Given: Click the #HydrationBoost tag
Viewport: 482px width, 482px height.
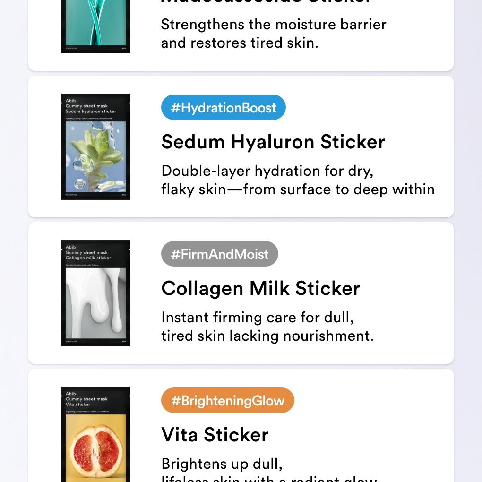Looking at the screenshot, I should [x=223, y=108].
